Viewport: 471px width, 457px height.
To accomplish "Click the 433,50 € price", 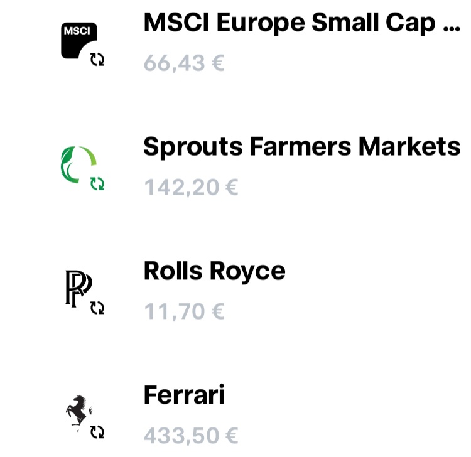I will (191, 436).
